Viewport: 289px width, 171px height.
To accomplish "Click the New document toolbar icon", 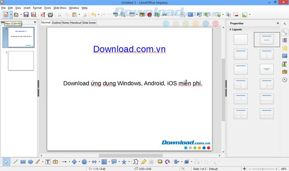I will (x=6, y=14).
